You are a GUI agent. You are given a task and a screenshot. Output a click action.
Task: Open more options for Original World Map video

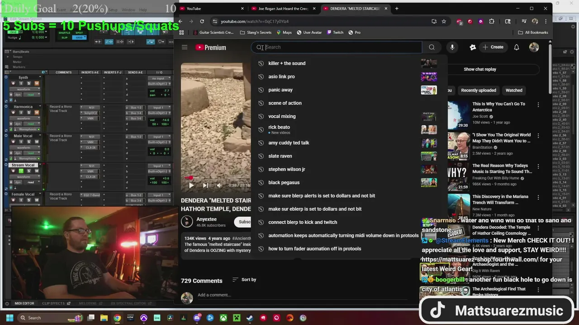point(538,135)
